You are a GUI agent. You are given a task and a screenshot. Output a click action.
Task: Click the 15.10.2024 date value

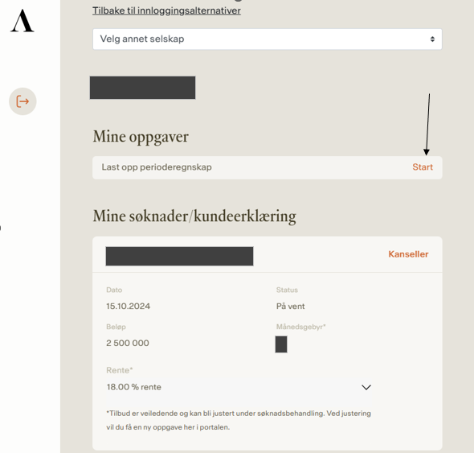[x=129, y=306]
